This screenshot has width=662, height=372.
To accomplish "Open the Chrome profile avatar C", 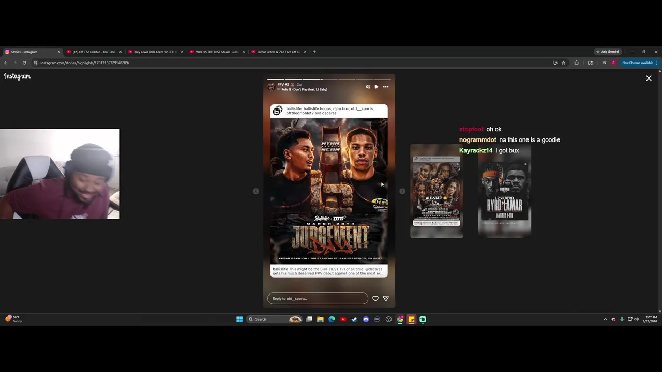I will tap(613, 63).
